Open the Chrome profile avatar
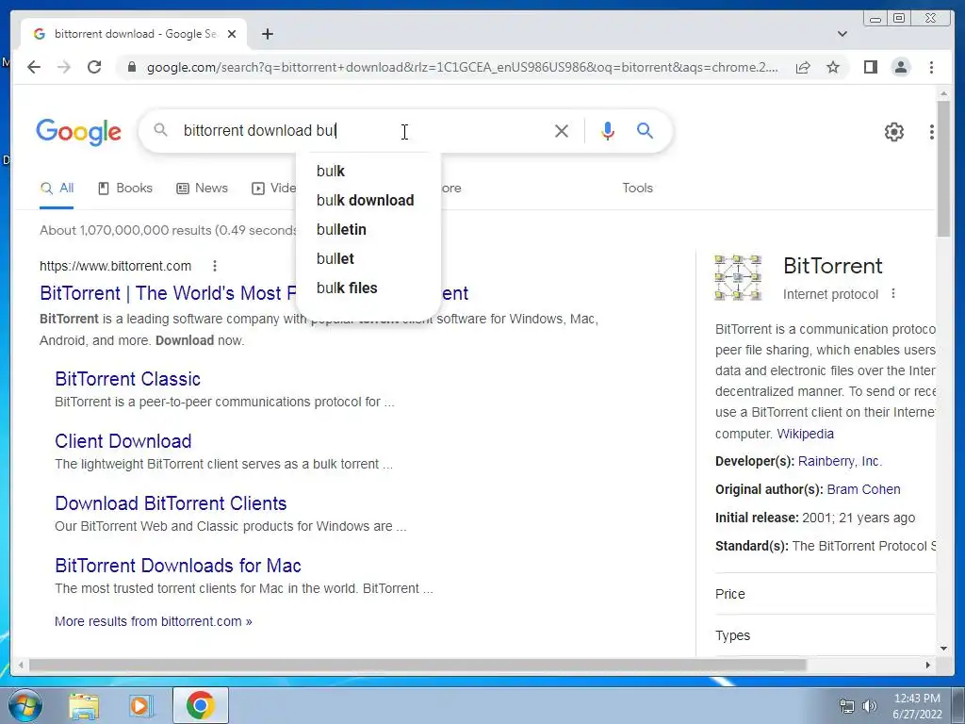The width and height of the screenshot is (965, 724). pyautogui.click(x=900, y=67)
